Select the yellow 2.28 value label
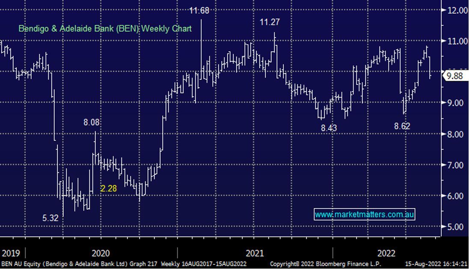This screenshot has width=469, height=269. click(109, 188)
